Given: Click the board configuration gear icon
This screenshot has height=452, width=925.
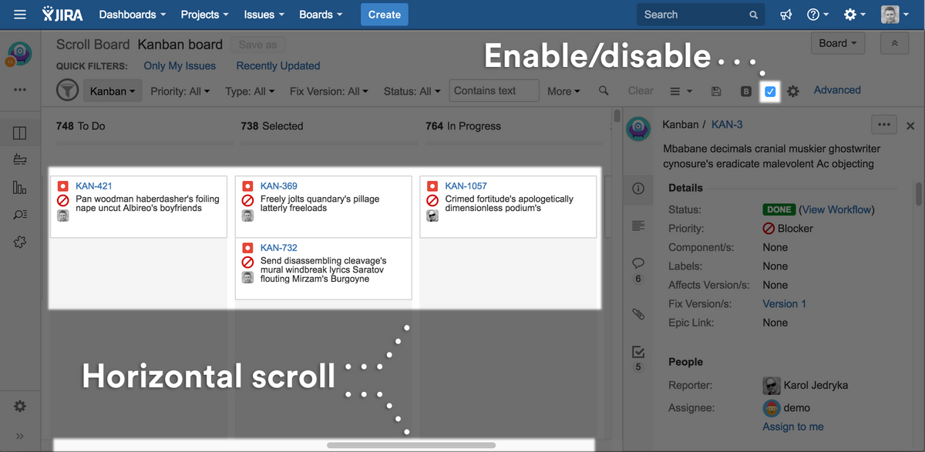Looking at the screenshot, I should click(x=792, y=91).
